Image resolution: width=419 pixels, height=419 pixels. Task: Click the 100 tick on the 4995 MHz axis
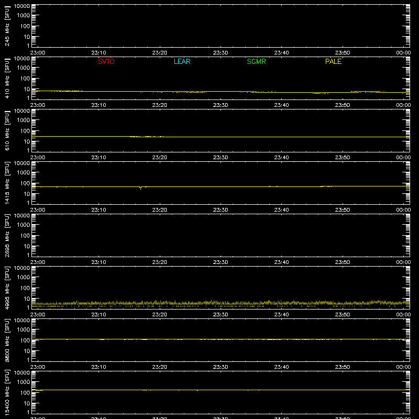[25, 288]
